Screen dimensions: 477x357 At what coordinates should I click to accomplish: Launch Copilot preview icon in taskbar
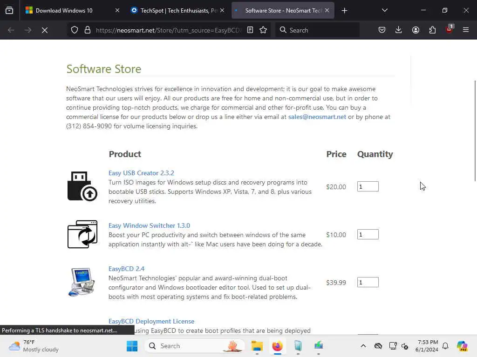point(462,346)
